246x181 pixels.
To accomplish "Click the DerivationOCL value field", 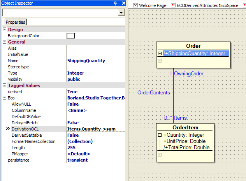I will (96, 129).
